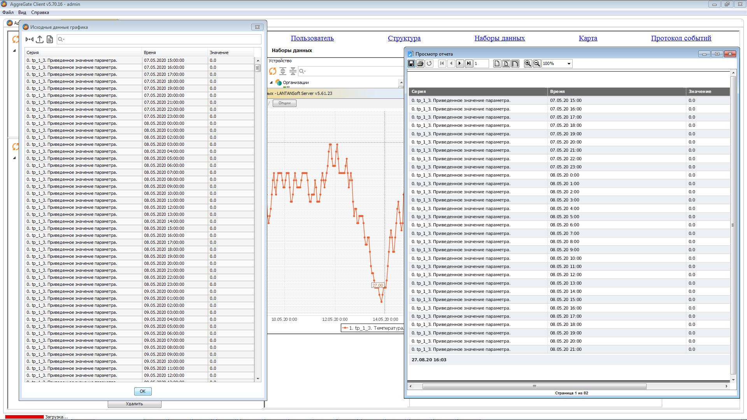Screen dimensions: 747x420
Task: Click the horizontal scrollbar in the report viewer
Action: point(534,386)
